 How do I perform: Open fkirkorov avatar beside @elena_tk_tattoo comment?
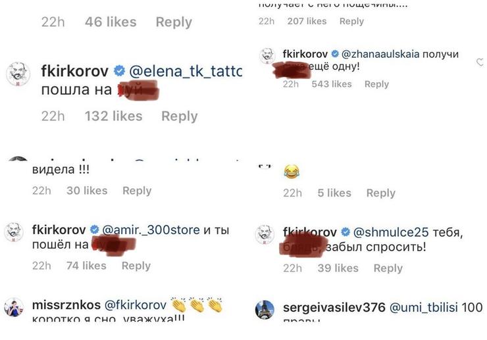(x=19, y=73)
